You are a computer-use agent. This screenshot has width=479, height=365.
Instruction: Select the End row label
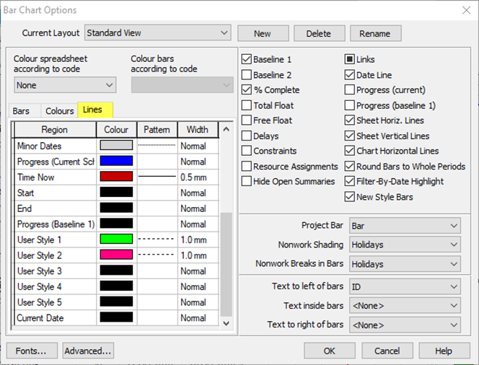click(25, 208)
